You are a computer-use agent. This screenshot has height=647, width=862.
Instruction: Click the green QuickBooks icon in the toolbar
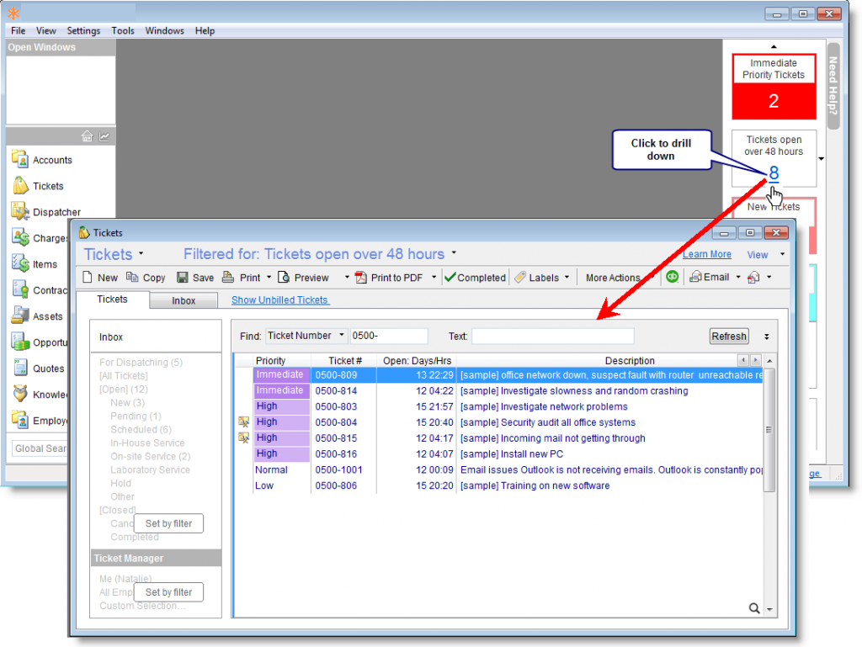tap(672, 277)
